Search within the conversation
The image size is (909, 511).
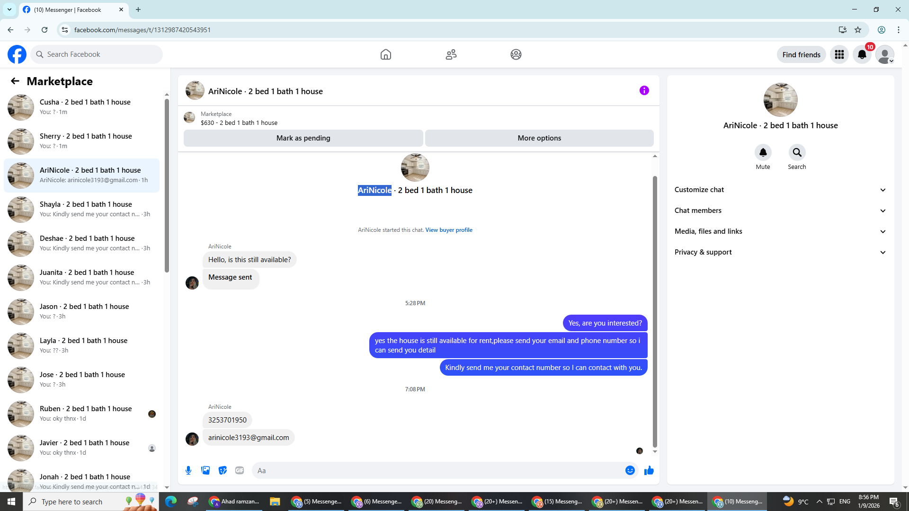[797, 152]
